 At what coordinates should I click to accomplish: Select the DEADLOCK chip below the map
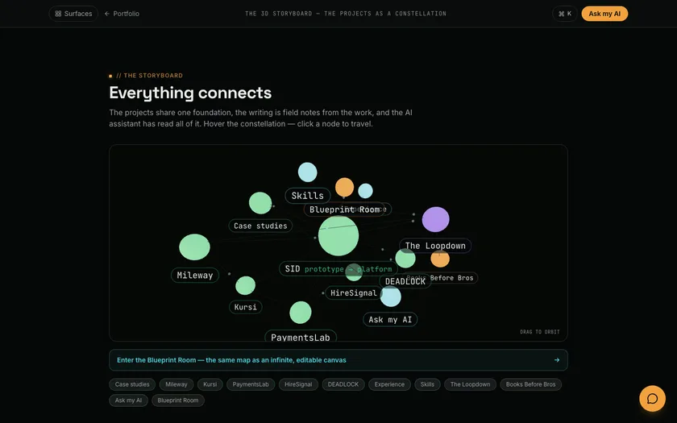pos(343,384)
